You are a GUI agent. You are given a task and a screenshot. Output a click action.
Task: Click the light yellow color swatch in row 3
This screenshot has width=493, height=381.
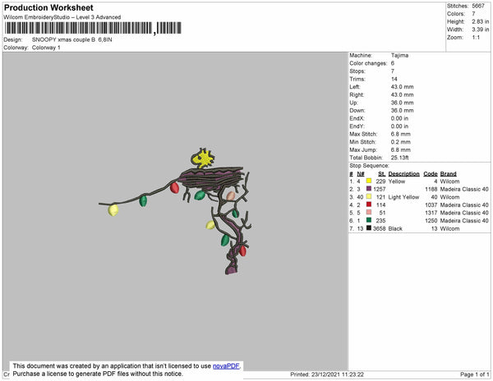coord(369,196)
